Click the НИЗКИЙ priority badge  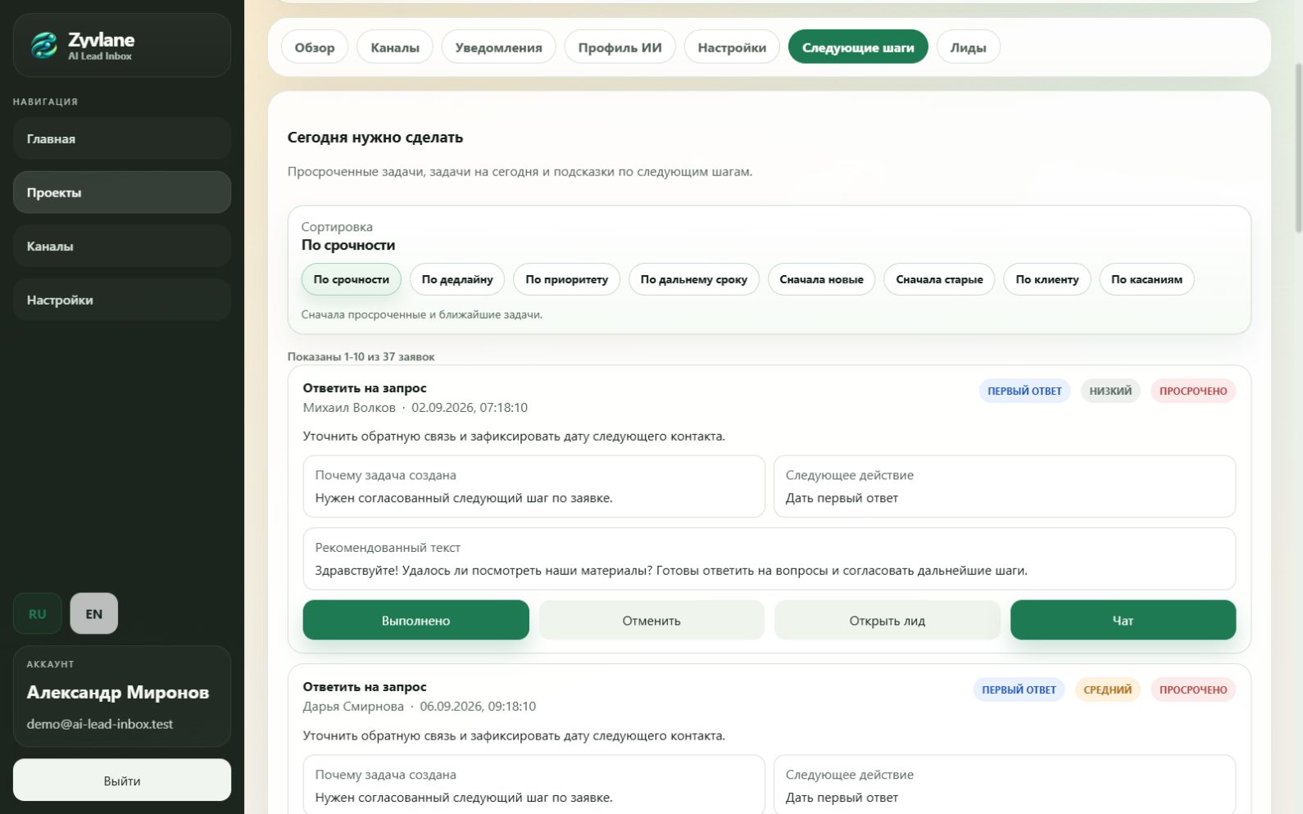(1110, 391)
